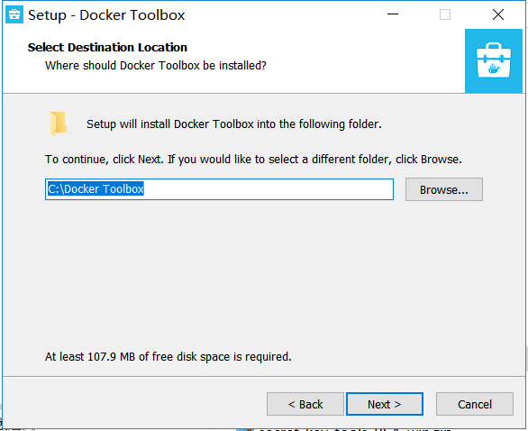Click the 'To continue, click Next' instruction
Viewport: 528px width, 431px height.
click(x=253, y=159)
